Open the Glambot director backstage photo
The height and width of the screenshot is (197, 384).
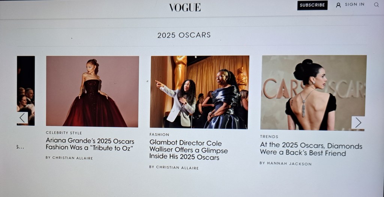click(x=199, y=92)
